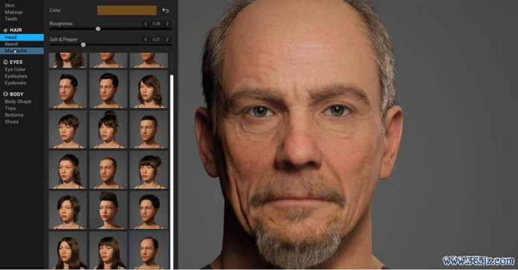Select the Makeup category
The image size is (518, 270).
pyautogui.click(x=13, y=12)
